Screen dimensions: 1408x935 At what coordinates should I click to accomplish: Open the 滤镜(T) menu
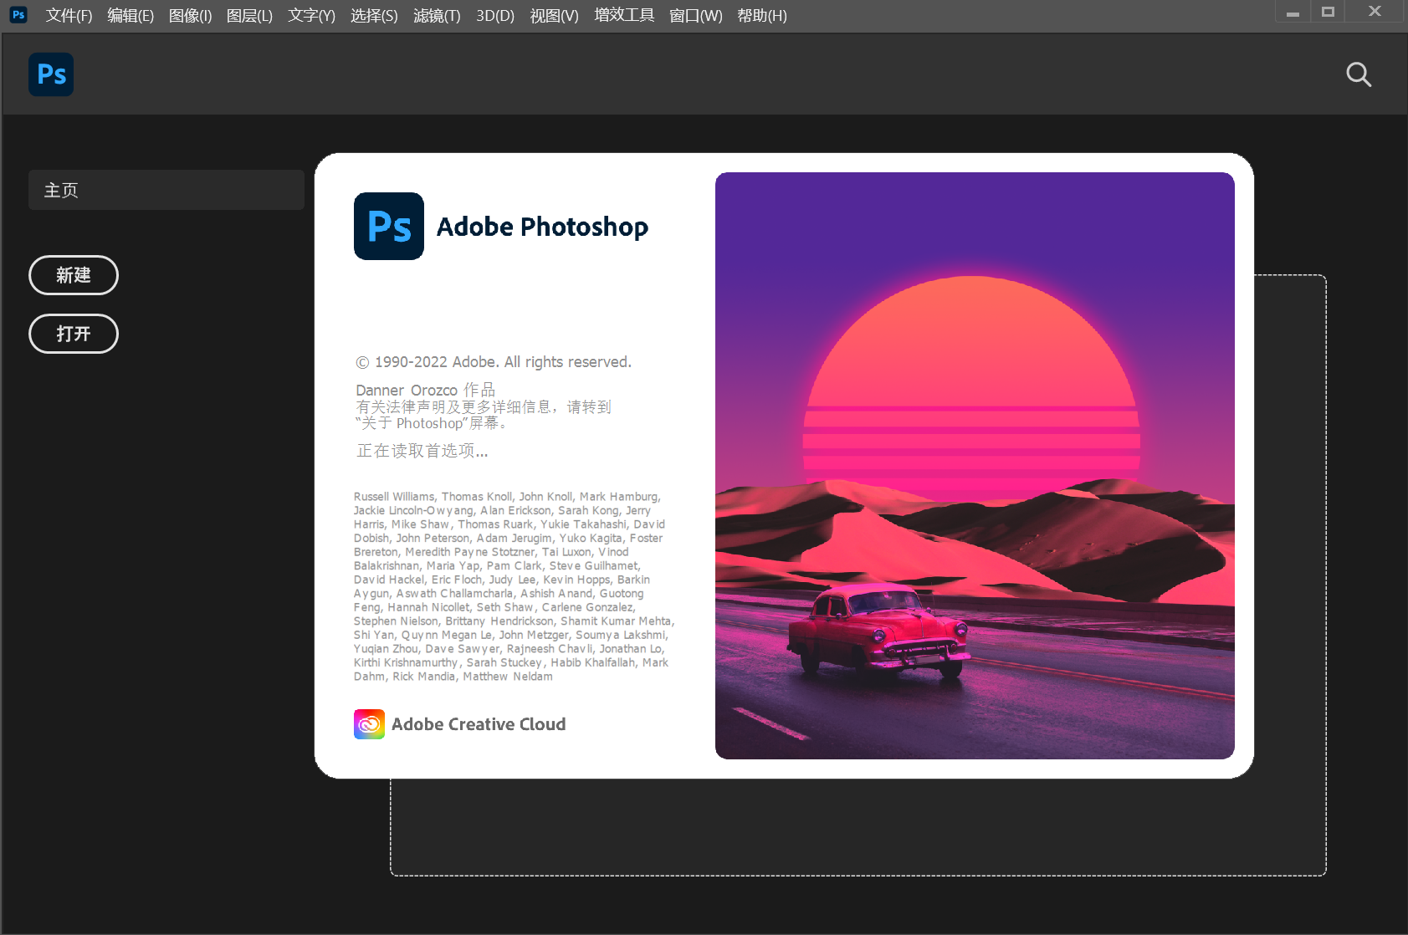point(437,15)
